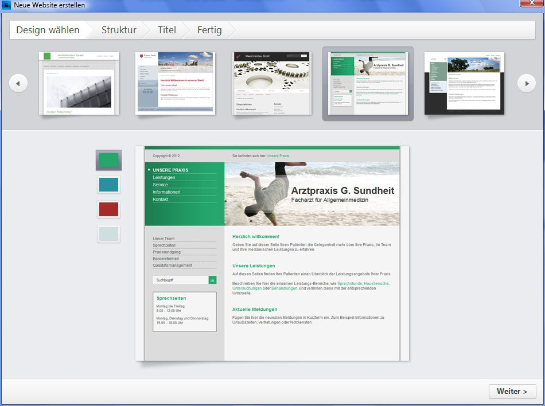Go to the Design wählen step
The image size is (545, 406).
point(47,30)
